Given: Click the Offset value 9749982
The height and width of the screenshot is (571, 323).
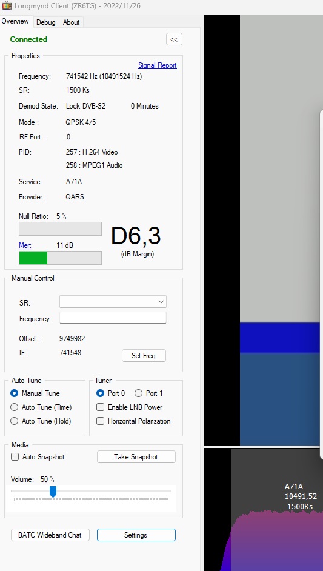Looking at the screenshot, I should click(72, 339).
